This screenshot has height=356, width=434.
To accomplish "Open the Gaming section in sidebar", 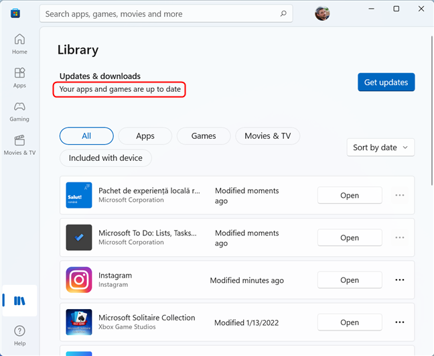I will click(19, 112).
